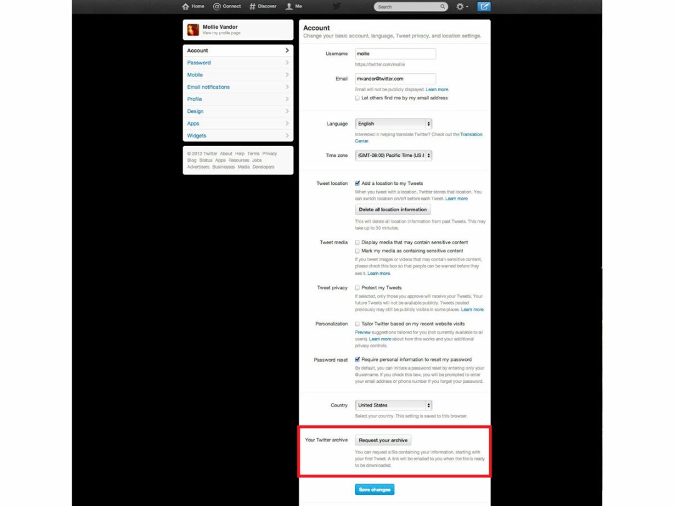Open the Time zone dropdown

coord(394,156)
